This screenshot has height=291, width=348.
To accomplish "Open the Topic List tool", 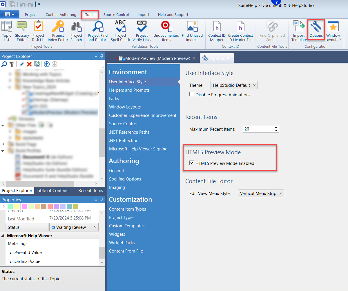I will pyautogui.click(x=7, y=31).
